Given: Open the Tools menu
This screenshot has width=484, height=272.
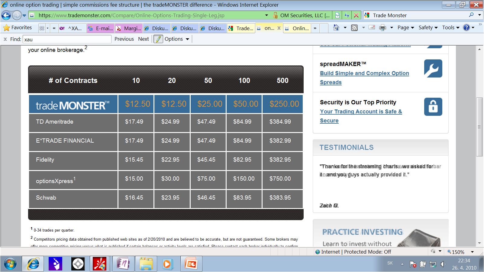Looking at the screenshot, I should [x=451, y=28].
